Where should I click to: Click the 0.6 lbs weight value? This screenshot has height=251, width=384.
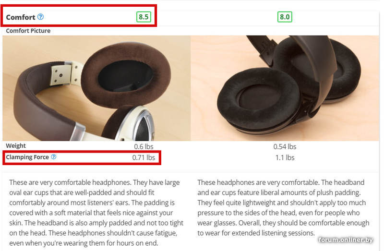(144, 146)
